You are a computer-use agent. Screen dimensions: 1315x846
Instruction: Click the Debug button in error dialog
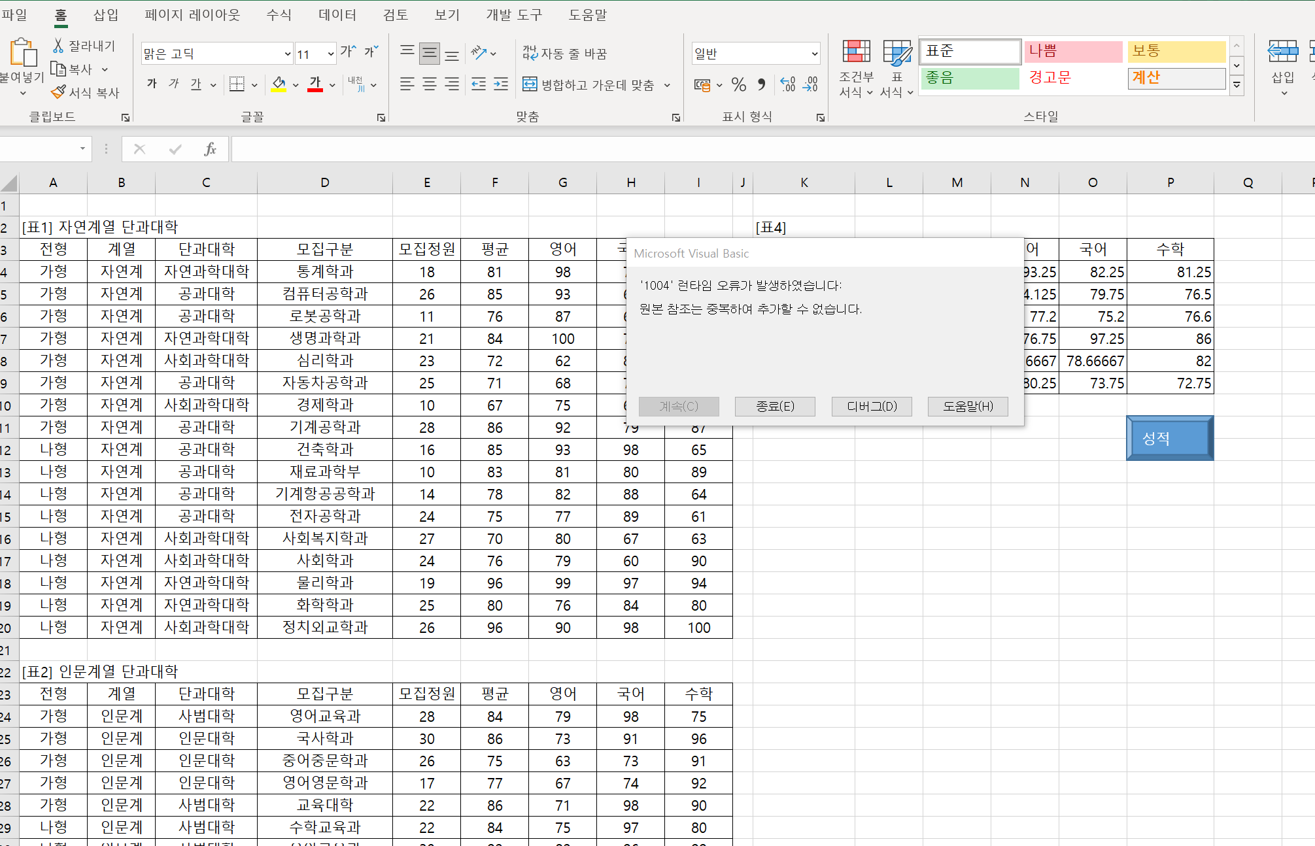click(872, 406)
